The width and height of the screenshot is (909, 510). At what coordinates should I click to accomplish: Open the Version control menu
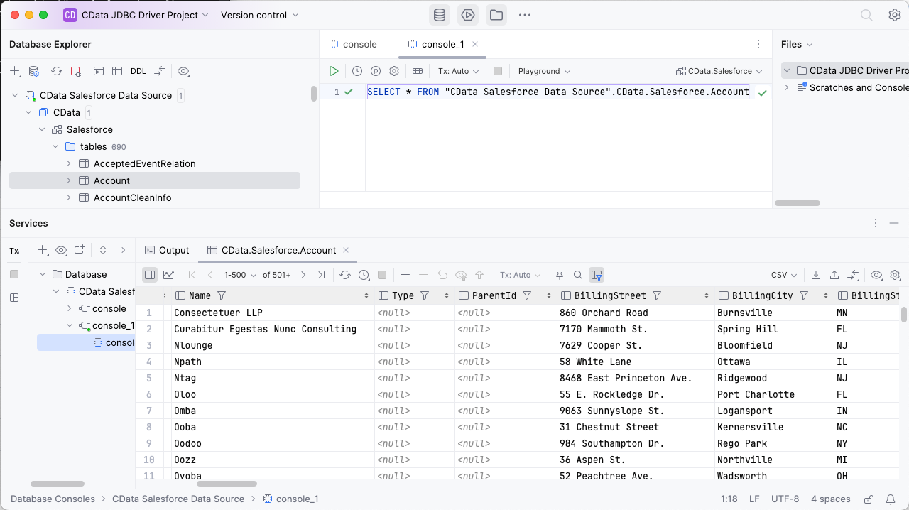click(259, 15)
